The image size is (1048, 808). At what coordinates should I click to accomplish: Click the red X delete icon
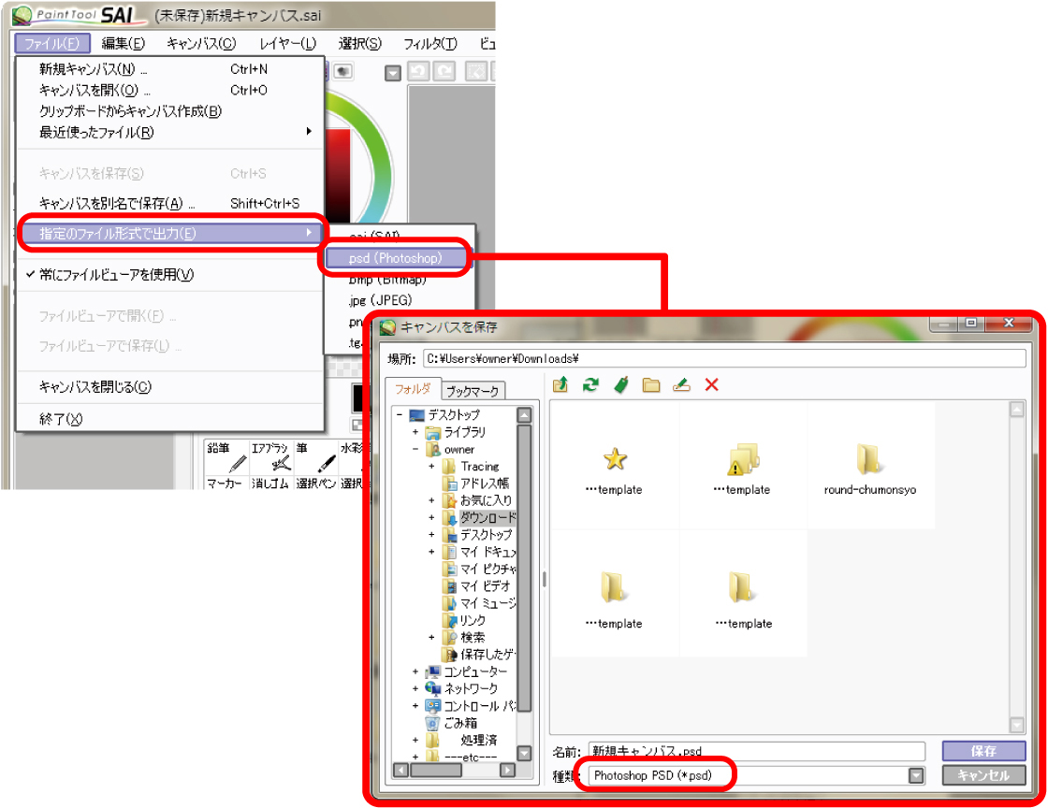click(x=712, y=384)
